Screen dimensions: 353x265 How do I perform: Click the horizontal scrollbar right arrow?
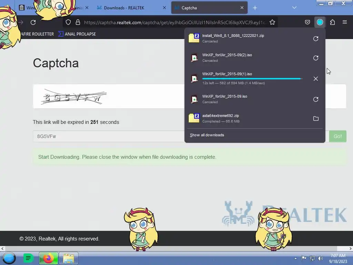point(350,248)
